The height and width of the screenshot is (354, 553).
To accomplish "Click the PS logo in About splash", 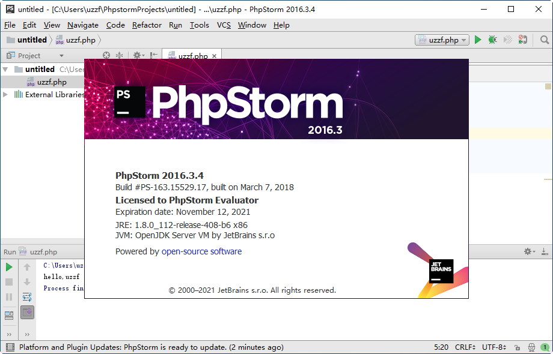I will [x=130, y=102].
